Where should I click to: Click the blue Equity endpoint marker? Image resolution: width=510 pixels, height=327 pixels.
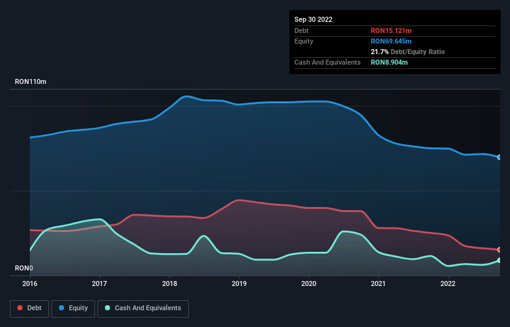(499, 157)
